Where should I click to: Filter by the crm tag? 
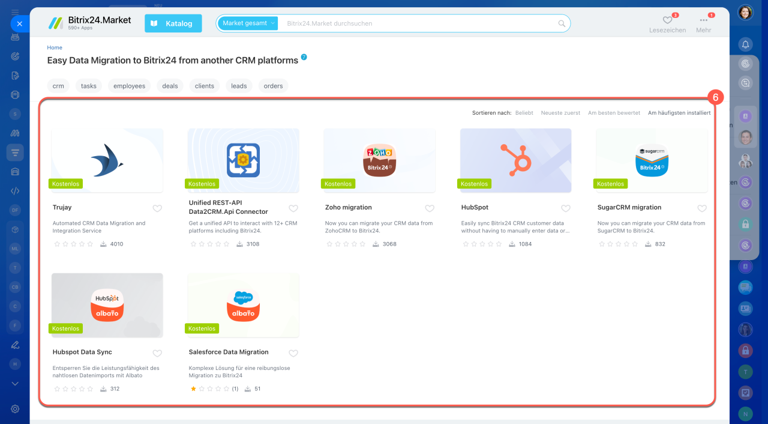point(58,86)
